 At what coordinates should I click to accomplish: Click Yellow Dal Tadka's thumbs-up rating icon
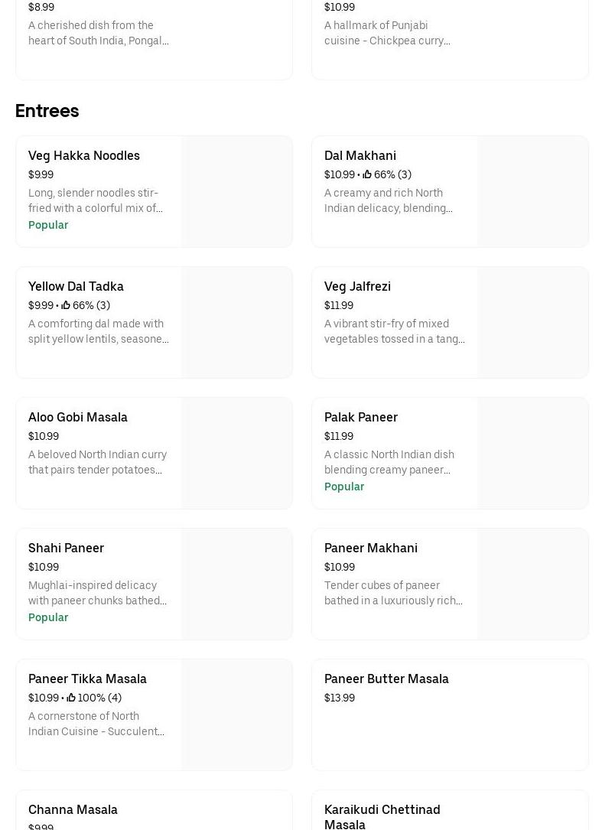(66, 305)
